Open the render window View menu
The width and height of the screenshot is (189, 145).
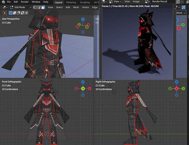click(127, 1)
